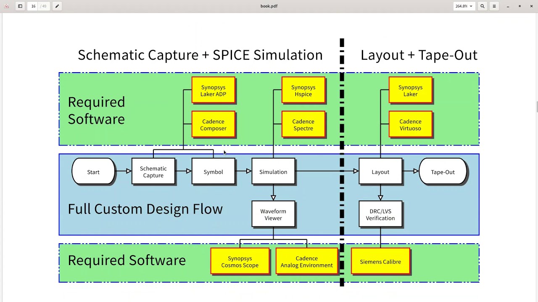Click the pencil annotation tool icon
The height and width of the screenshot is (302, 538).
[57, 6]
